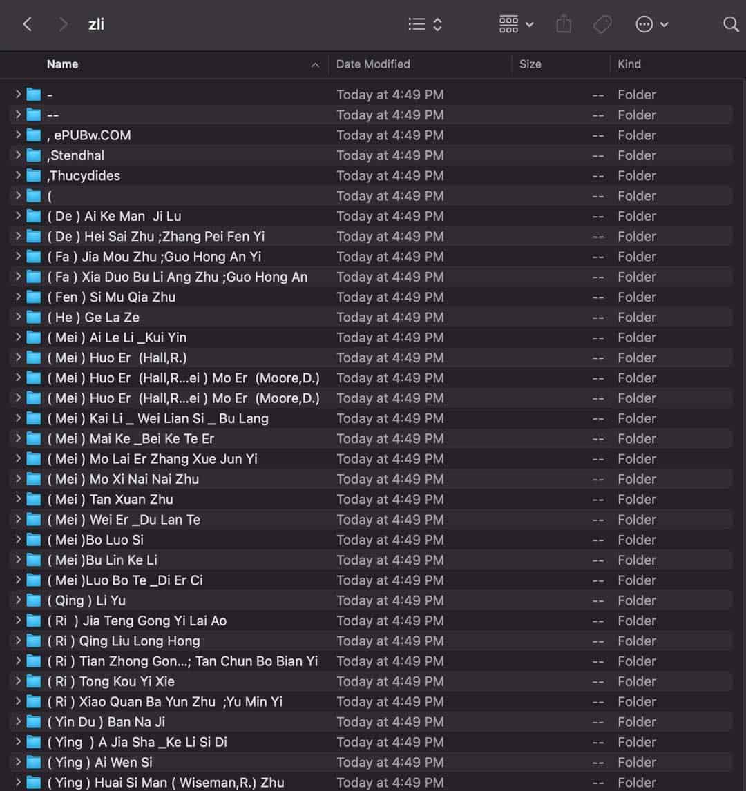Sort the list by Date Modified
The height and width of the screenshot is (791, 746).
[373, 64]
